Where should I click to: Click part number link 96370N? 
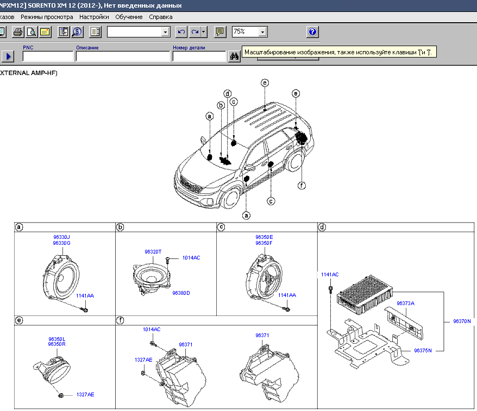(462, 321)
